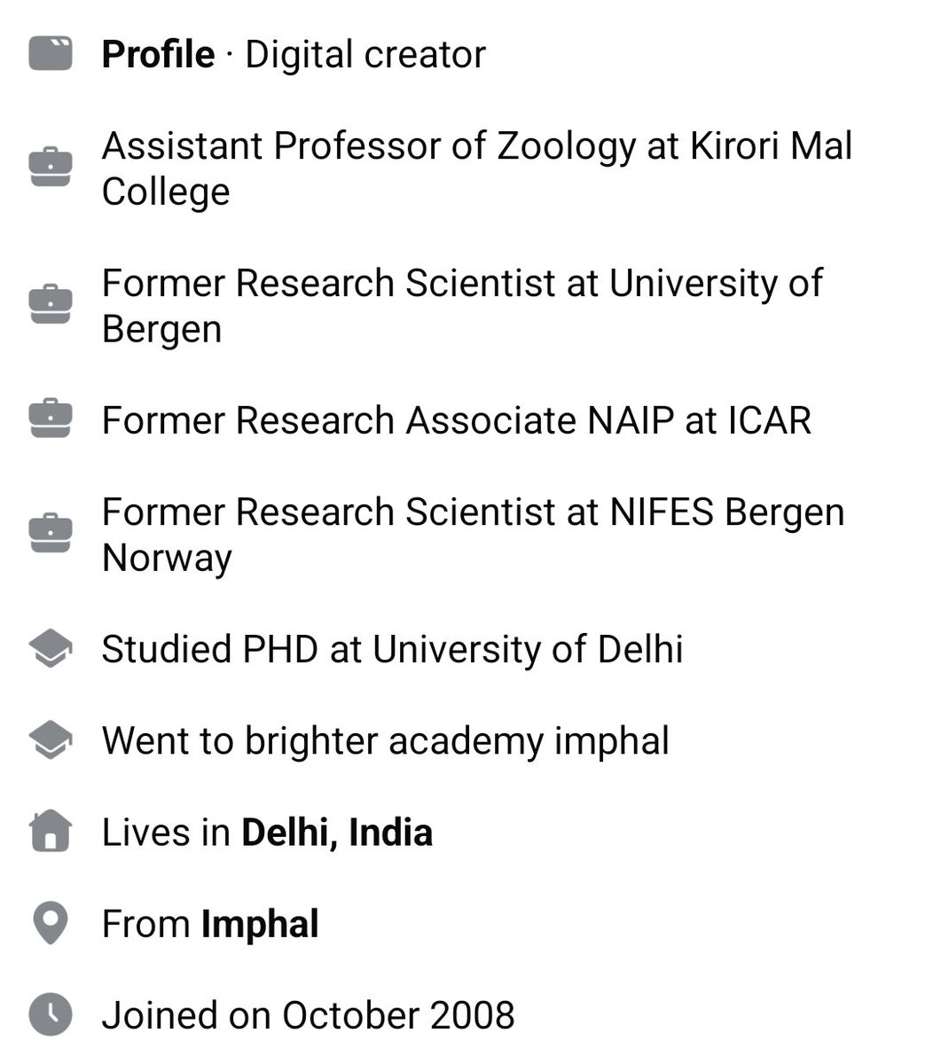
Task: Click briefcase icon beside University of Bergen
Action: [x=51, y=304]
